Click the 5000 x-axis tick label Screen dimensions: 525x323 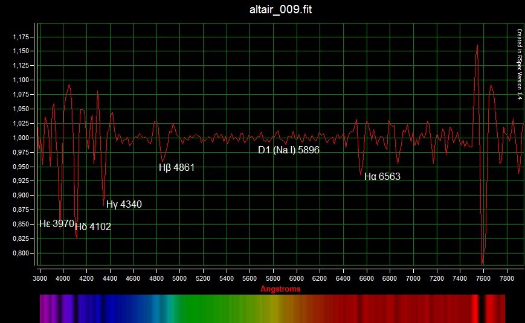[x=179, y=278]
